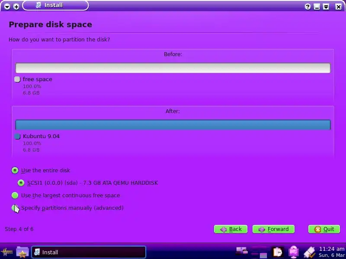The height and width of the screenshot is (259, 346).
Task: Open the virtual desktop pager
Action: pos(259,252)
